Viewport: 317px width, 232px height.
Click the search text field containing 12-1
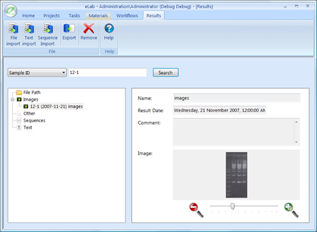[x=108, y=72]
